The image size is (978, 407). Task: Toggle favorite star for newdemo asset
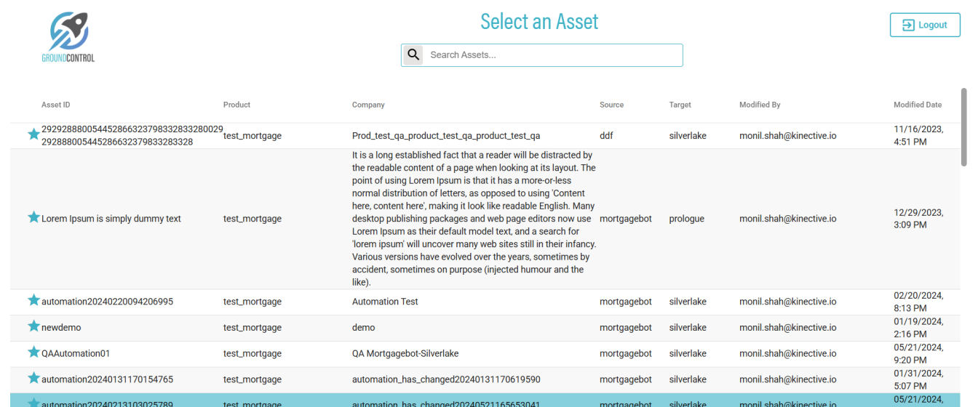[x=33, y=326]
